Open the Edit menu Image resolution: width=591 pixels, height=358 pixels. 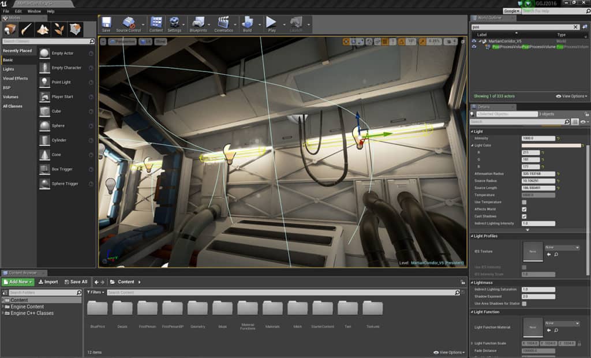(x=18, y=12)
